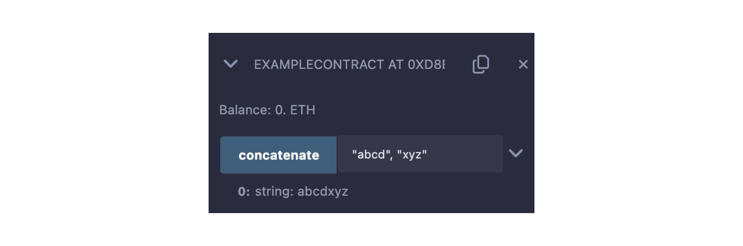Click the Balance: 0. ETH label
Viewport: 743px width, 246px height.
(x=267, y=110)
